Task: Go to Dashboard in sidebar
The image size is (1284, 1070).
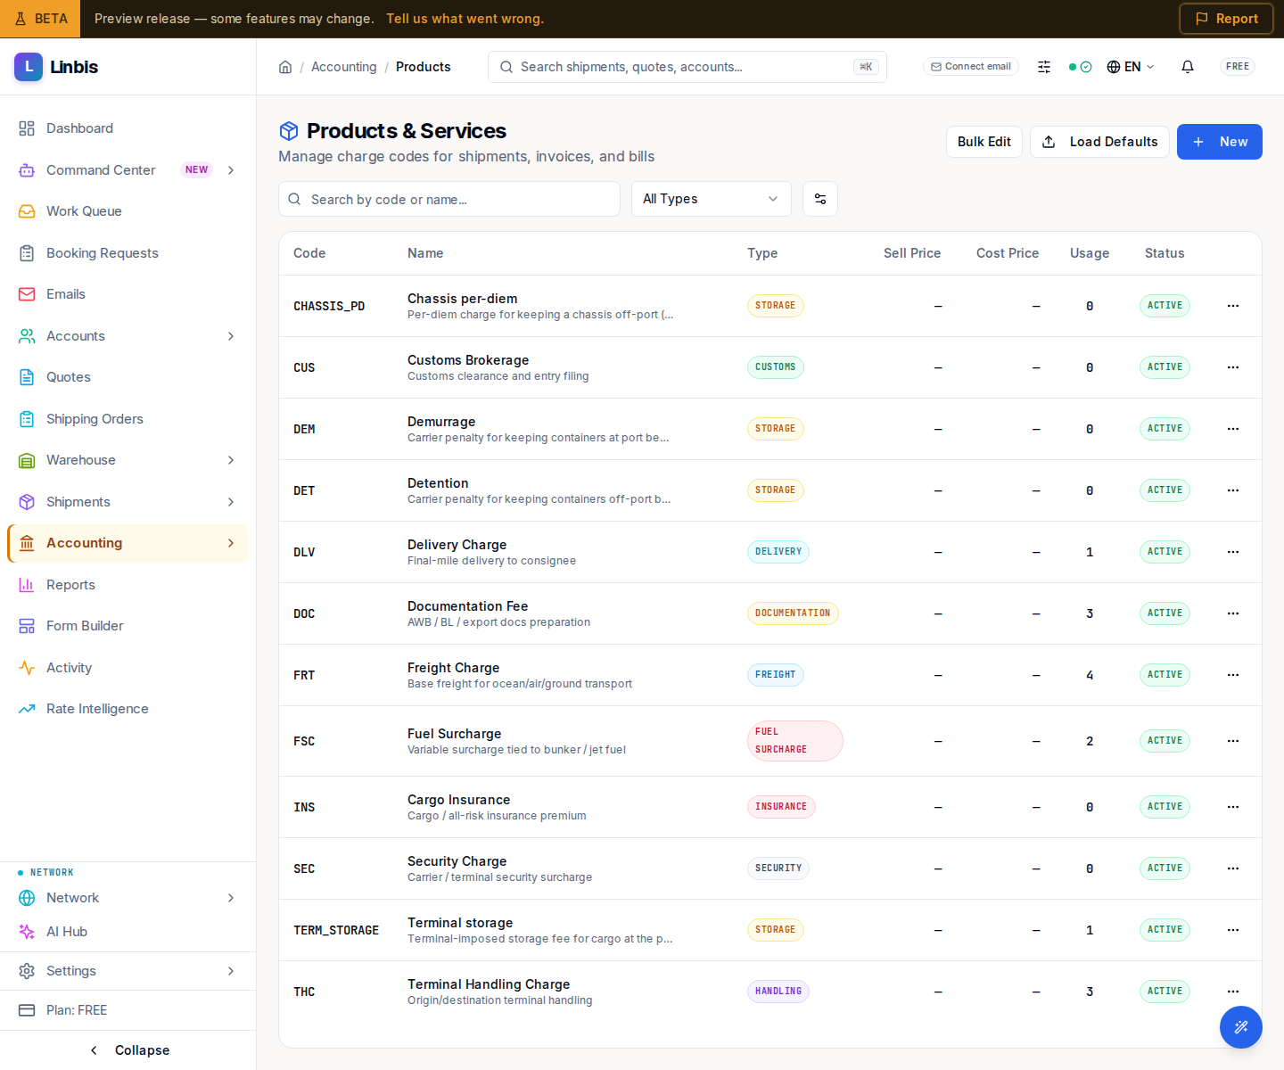Action: (128, 128)
